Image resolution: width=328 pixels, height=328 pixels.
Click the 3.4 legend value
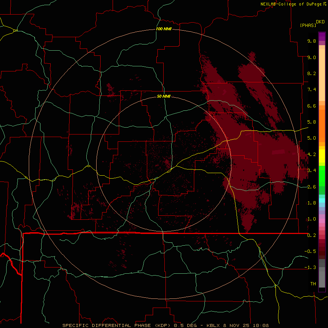[312, 171]
